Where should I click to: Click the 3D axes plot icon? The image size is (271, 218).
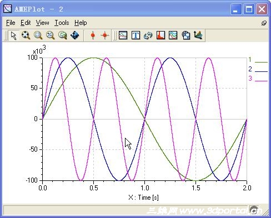[x=198, y=35]
